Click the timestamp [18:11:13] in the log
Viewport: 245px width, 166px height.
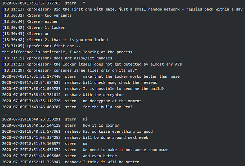coord(13,9)
